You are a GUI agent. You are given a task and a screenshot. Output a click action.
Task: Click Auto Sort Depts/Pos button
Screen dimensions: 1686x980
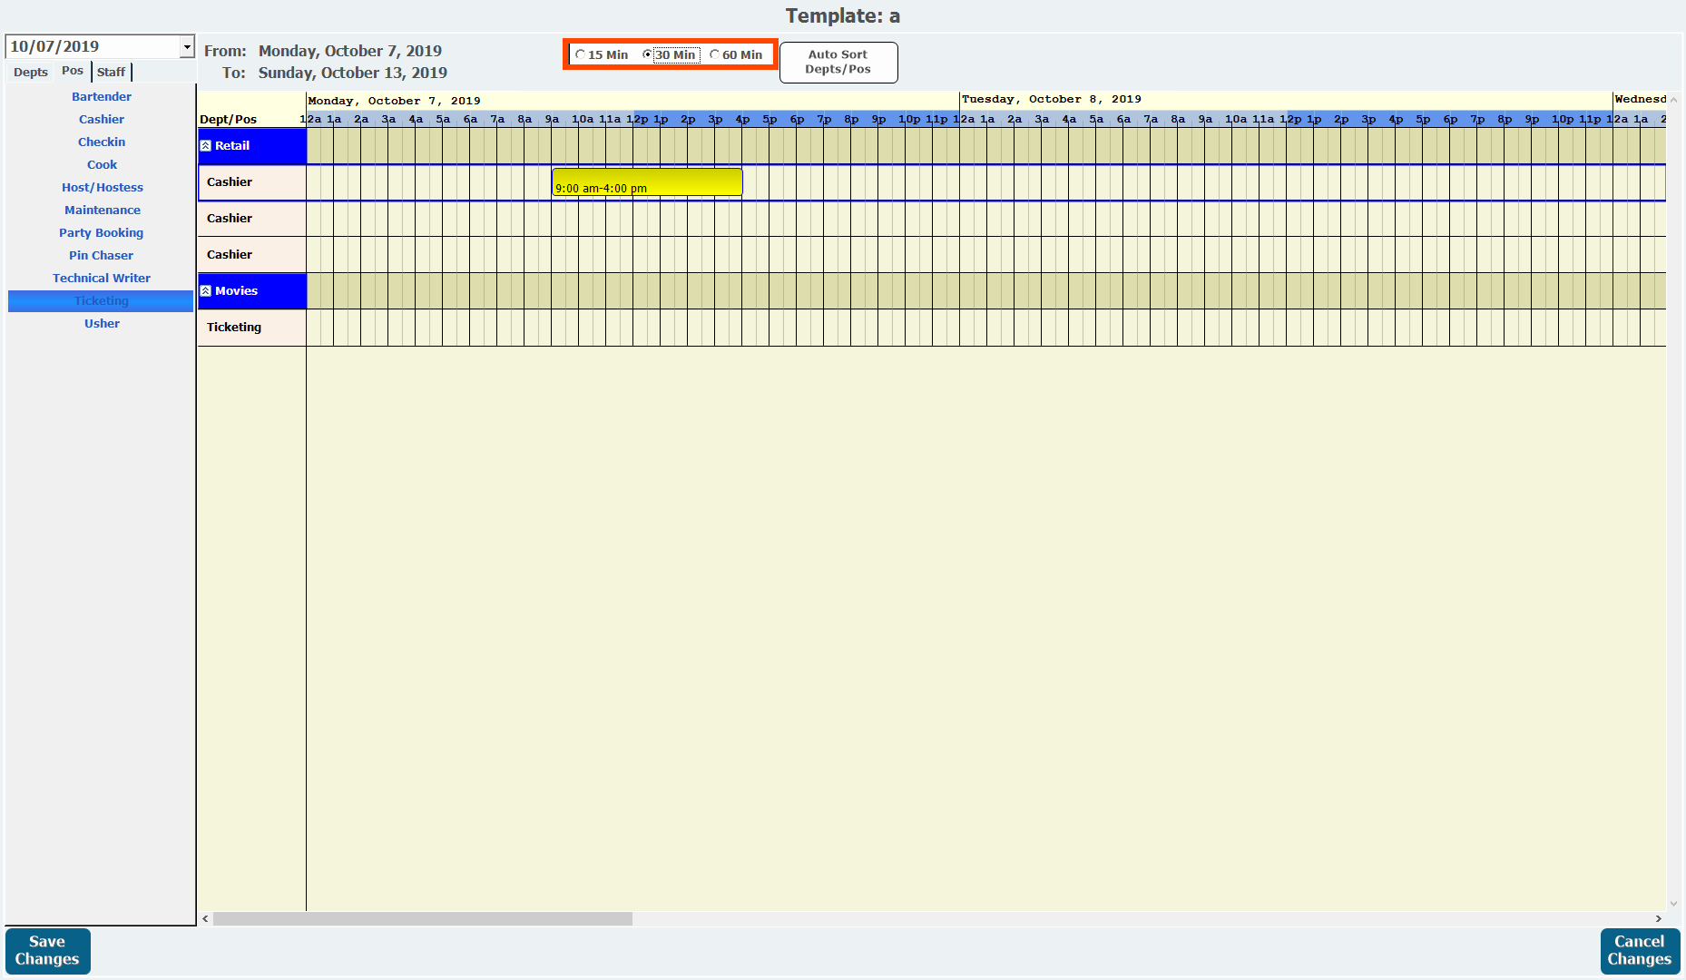(838, 63)
